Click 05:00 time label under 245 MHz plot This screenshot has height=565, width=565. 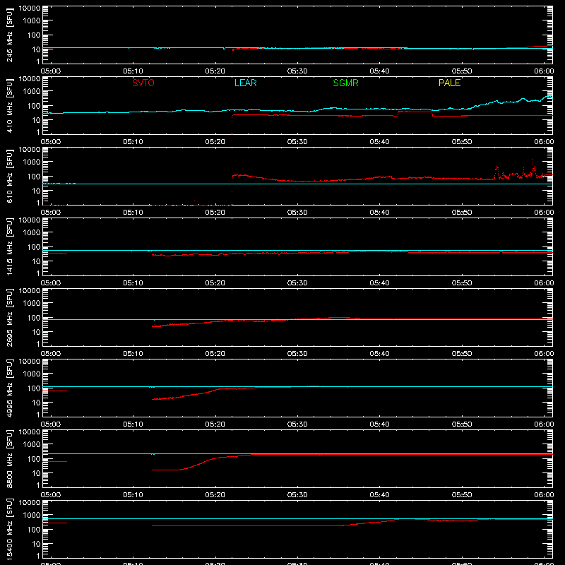tap(50, 71)
